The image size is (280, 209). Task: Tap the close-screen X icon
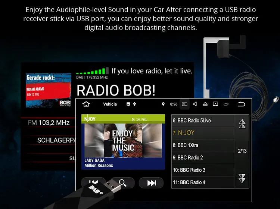coord(215,104)
